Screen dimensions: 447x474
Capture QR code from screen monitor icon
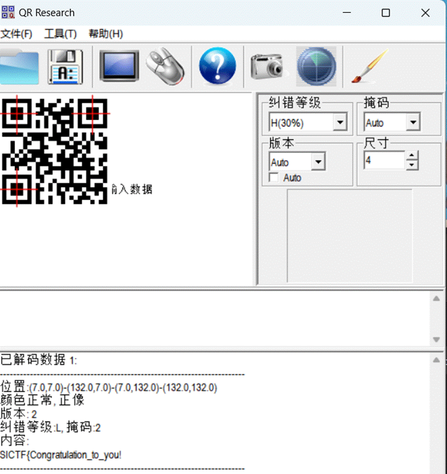(x=119, y=66)
